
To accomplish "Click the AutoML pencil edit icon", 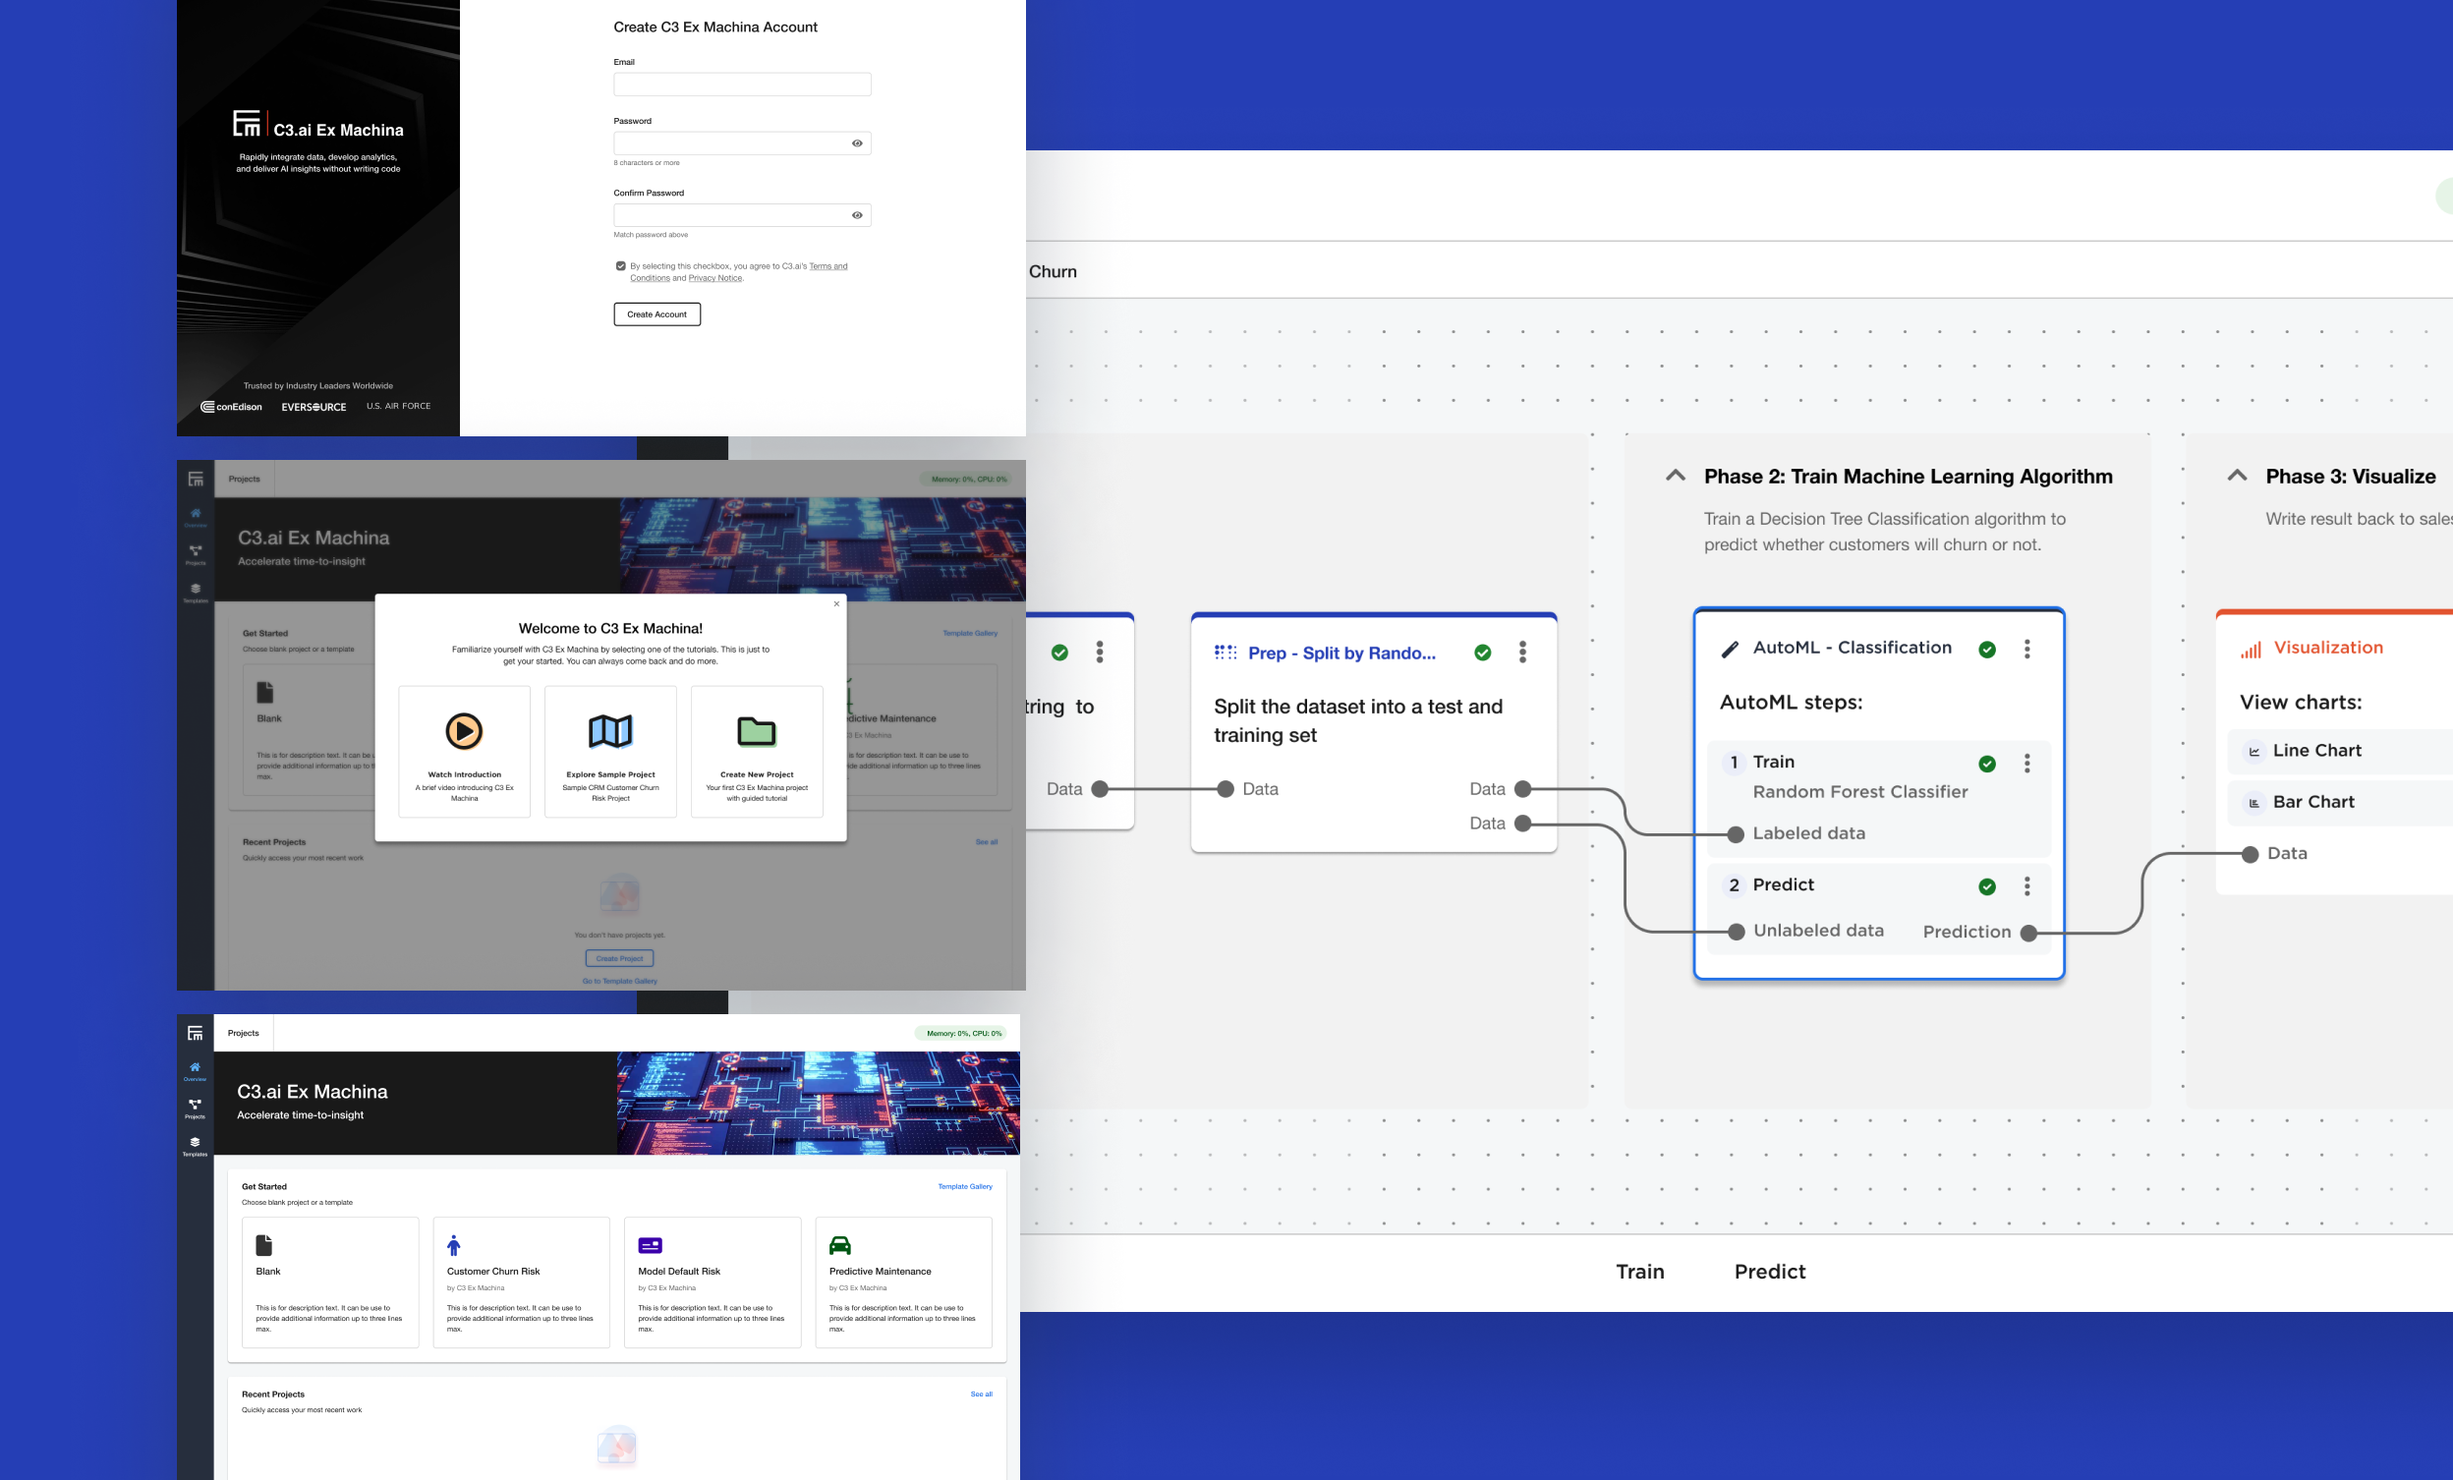I will click(1731, 649).
